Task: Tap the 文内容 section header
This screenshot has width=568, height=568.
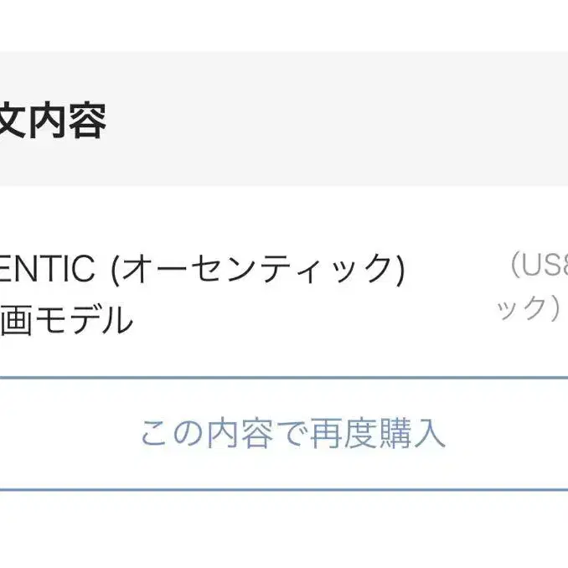Action: [52, 122]
